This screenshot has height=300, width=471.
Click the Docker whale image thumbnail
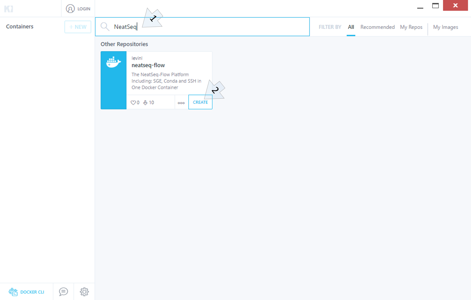click(113, 80)
